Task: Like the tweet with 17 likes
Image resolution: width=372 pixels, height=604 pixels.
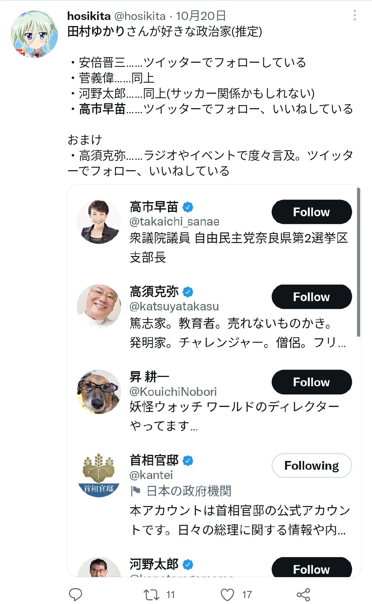Action: click(227, 594)
